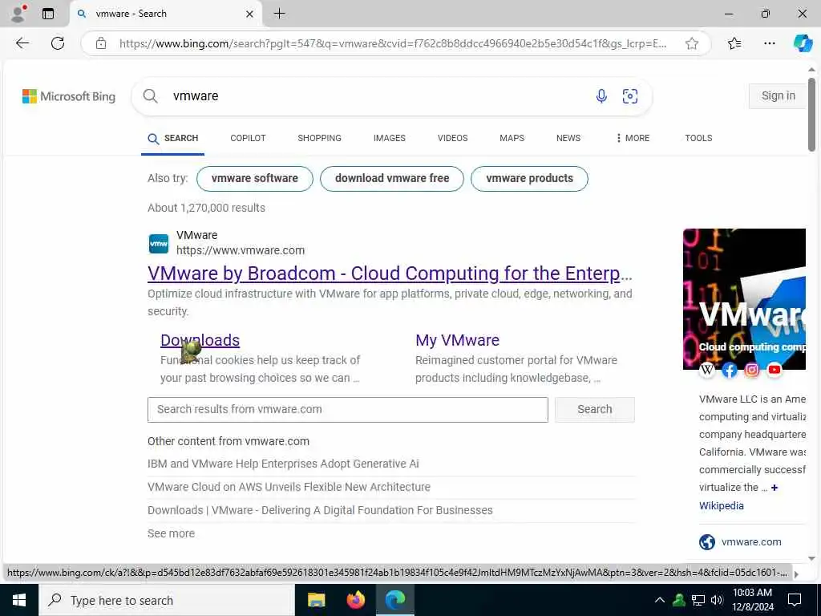Add this page to favorites star
821x616 pixels.
tap(692, 43)
